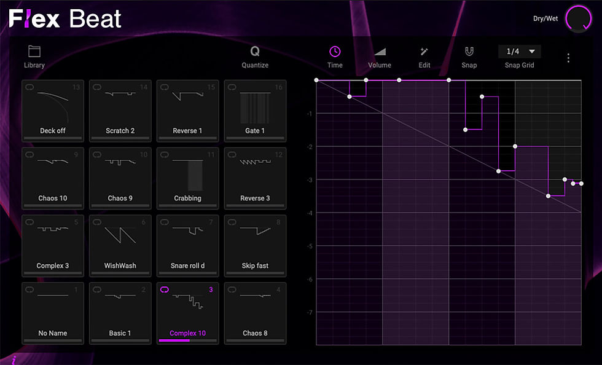602x365 pixels.
Task: Click the active Complex 10 pattern pad
Action: click(188, 313)
